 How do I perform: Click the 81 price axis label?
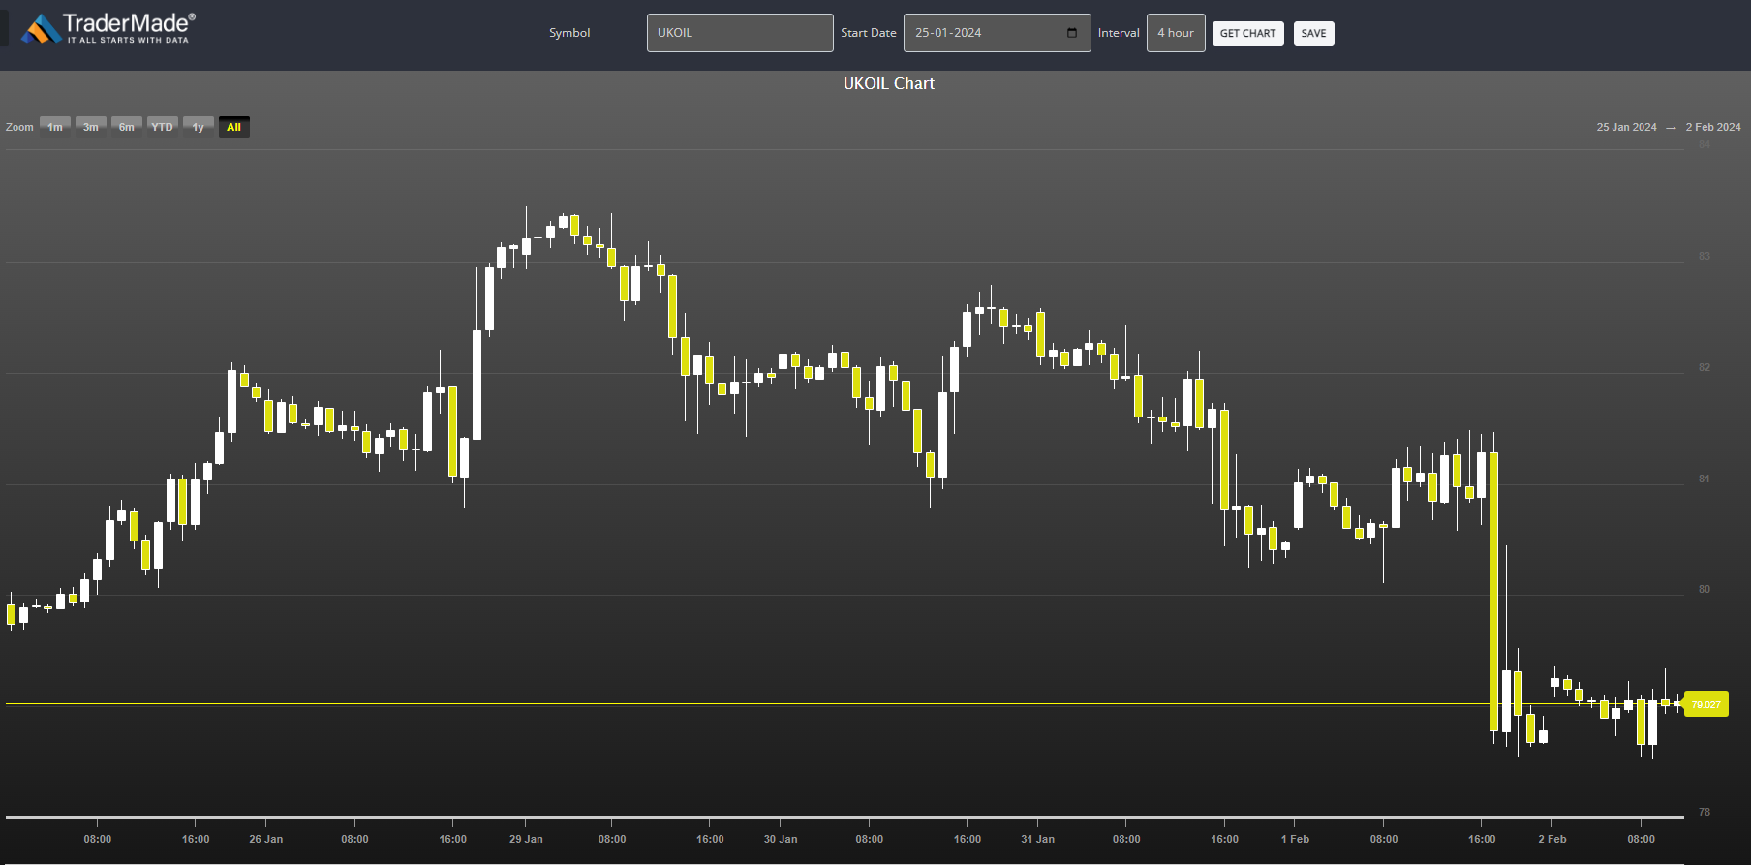(x=1705, y=479)
